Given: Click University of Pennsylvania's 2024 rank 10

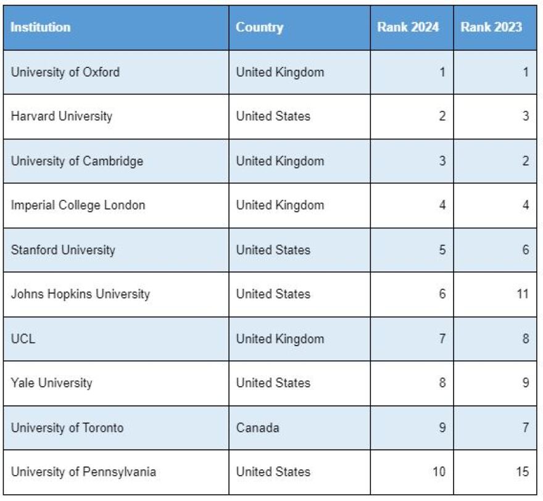Looking at the screenshot, I should coord(438,472).
